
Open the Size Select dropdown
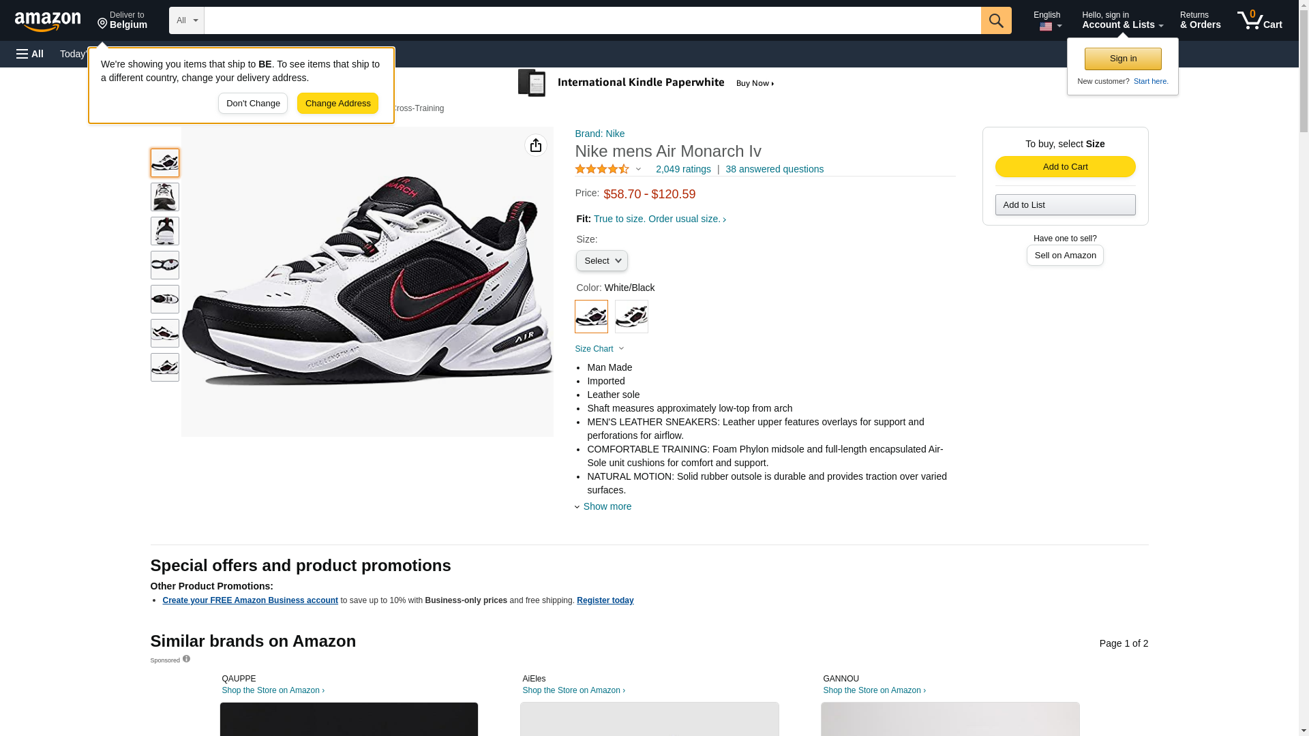(x=601, y=261)
